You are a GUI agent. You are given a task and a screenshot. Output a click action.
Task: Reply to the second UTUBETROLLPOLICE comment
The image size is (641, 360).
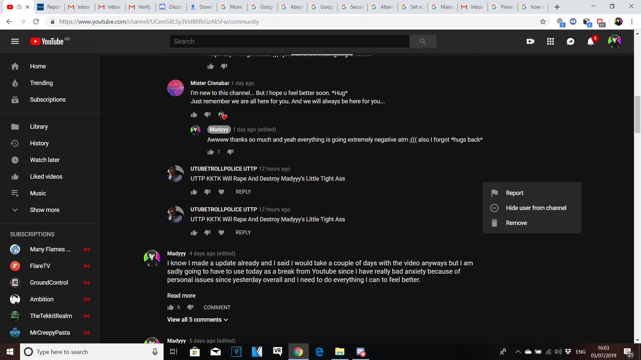[x=243, y=233]
